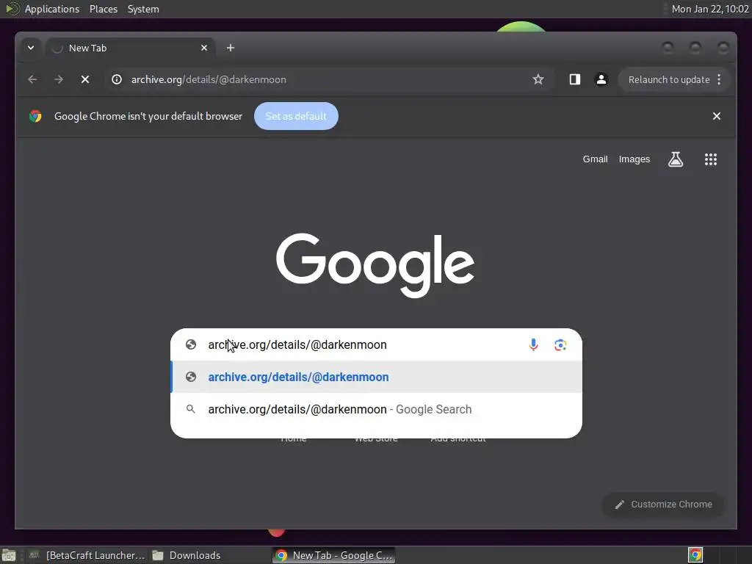
Task: Click Relaunch to update
Action: (x=668, y=79)
